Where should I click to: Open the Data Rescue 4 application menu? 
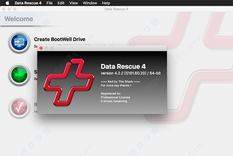(x=28, y=3)
